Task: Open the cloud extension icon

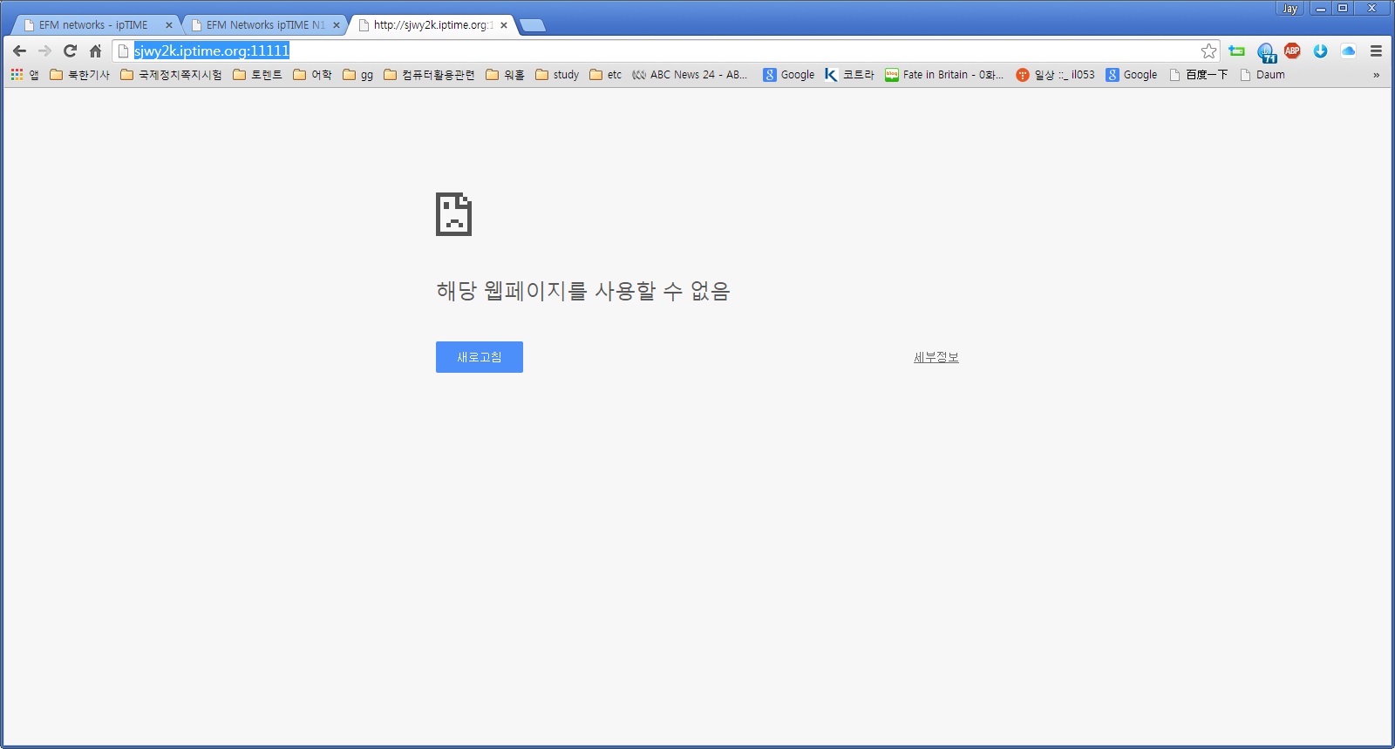Action: click(1348, 51)
